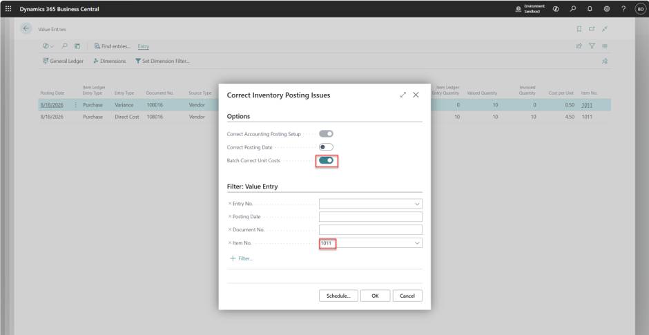Open the settings gear
Screen dimensions: 649x335
607,9
